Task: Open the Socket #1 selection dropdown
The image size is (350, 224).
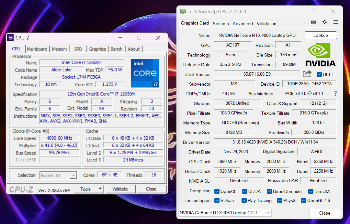Action: (58, 176)
